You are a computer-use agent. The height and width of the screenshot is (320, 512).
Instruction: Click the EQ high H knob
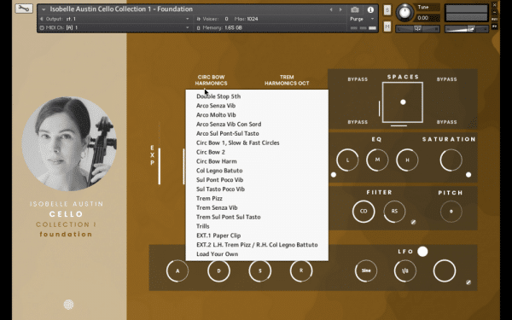coord(407,160)
